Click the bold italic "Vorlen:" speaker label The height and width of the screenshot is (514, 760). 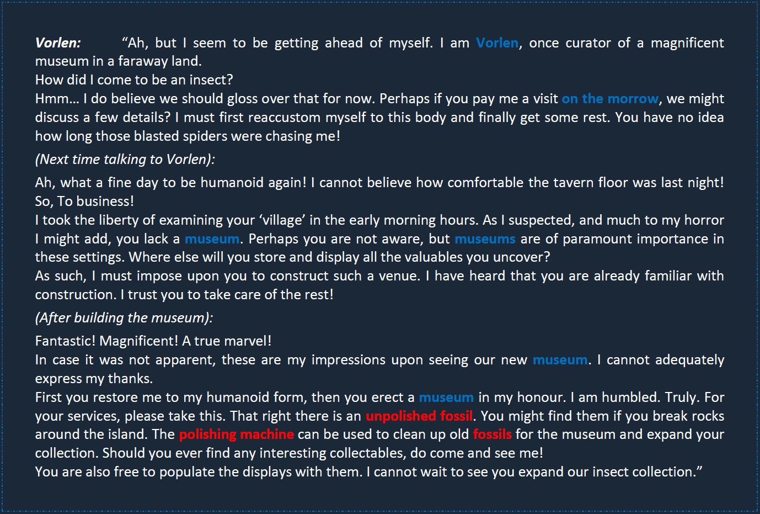pyautogui.click(x=58, y=43)
